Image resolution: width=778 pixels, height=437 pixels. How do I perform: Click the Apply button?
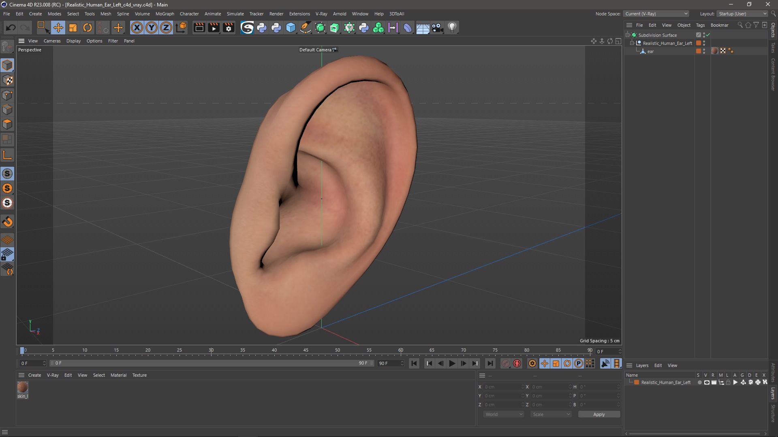point(598,414)
